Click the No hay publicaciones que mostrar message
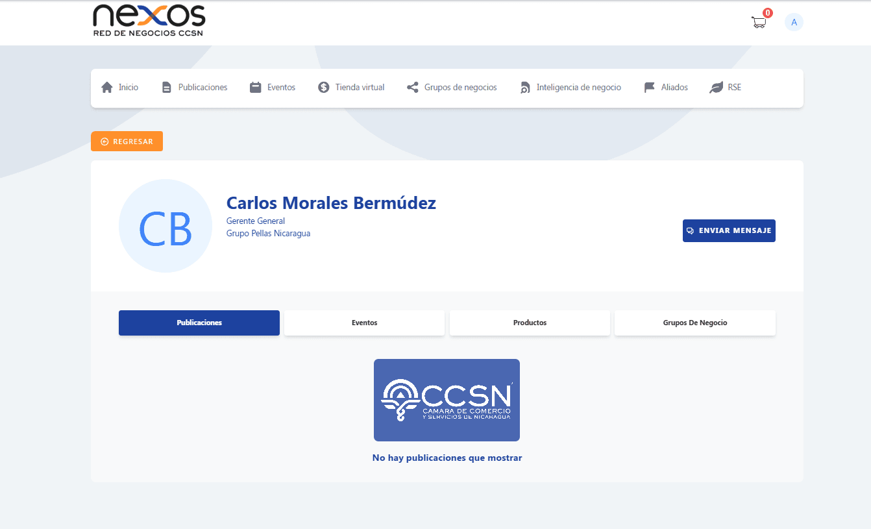Image resolution: width=871 pixels, height=529 pixels. point(447,458)
